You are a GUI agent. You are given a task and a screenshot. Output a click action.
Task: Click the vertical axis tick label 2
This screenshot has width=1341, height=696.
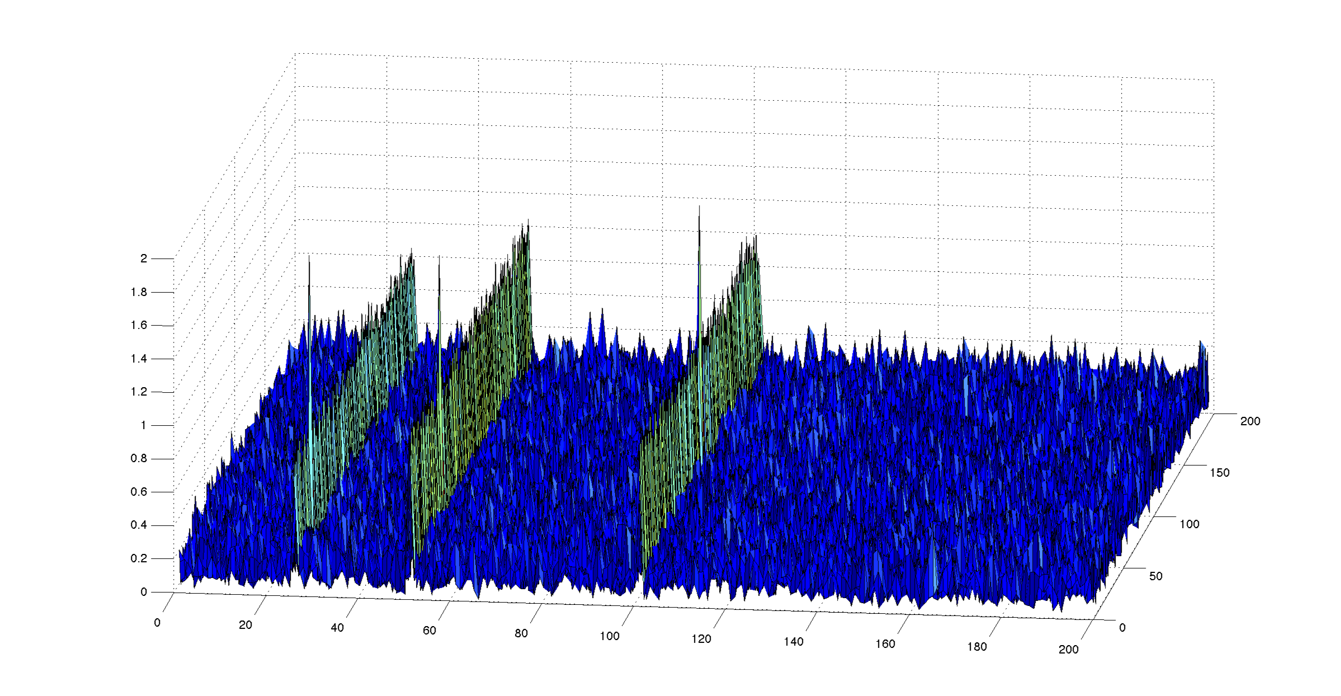click(144, 258)
